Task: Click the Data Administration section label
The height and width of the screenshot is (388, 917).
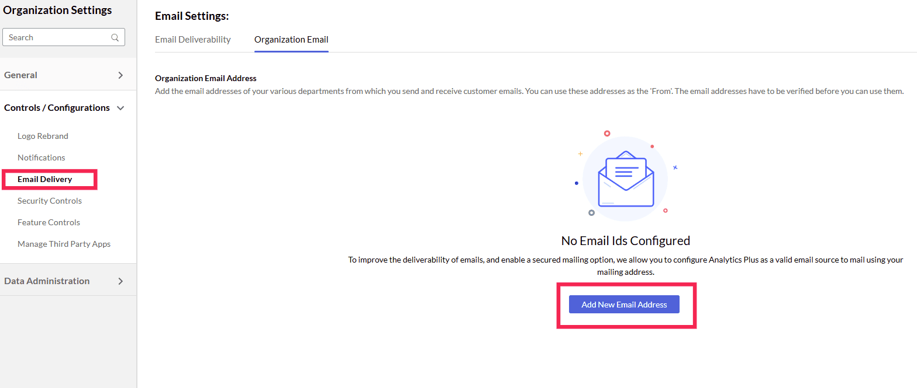Action: click(47, 281)
